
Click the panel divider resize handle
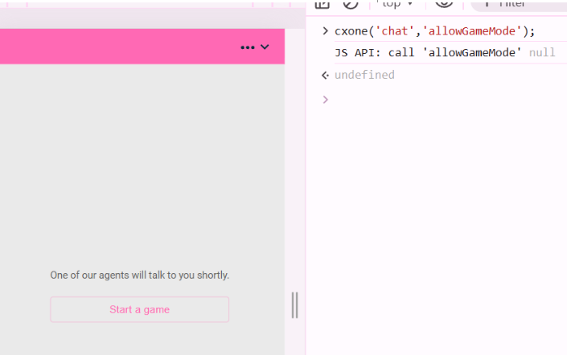[x=294, y=305]
